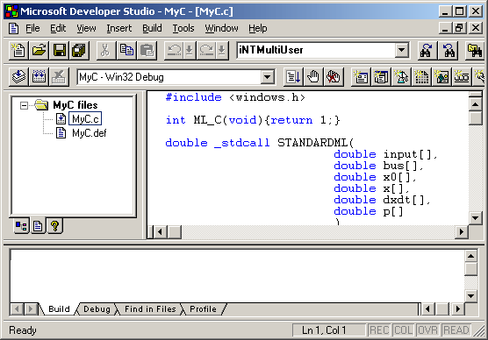Open the File menu
Viewport: 488px width, 340px height.
[32, 28]
